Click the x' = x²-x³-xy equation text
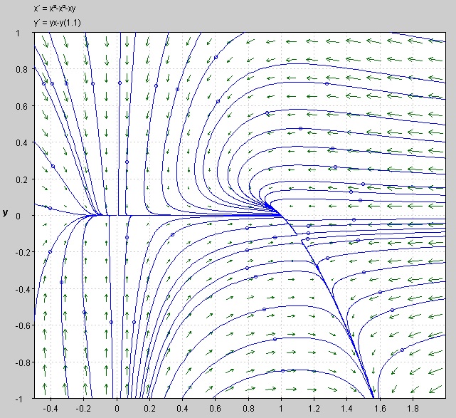The height and width of the screenshot is (418, 456). (x=55, y=9)
